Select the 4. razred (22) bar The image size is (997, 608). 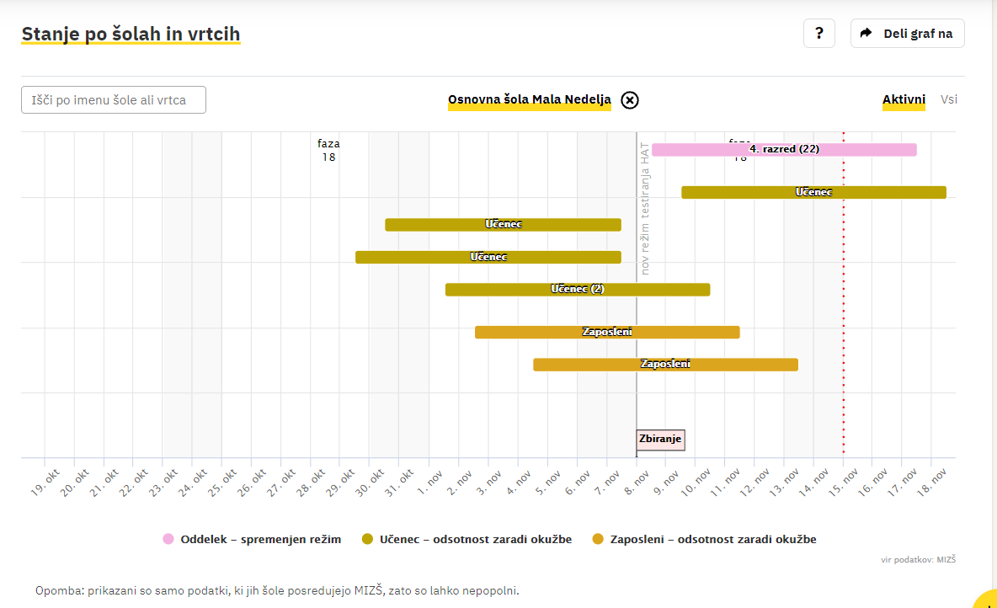coord(784,150)
